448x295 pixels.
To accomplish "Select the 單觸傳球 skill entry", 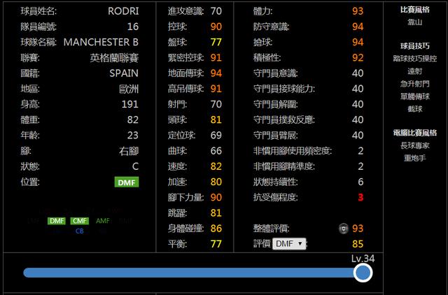I will coord(415,96).
